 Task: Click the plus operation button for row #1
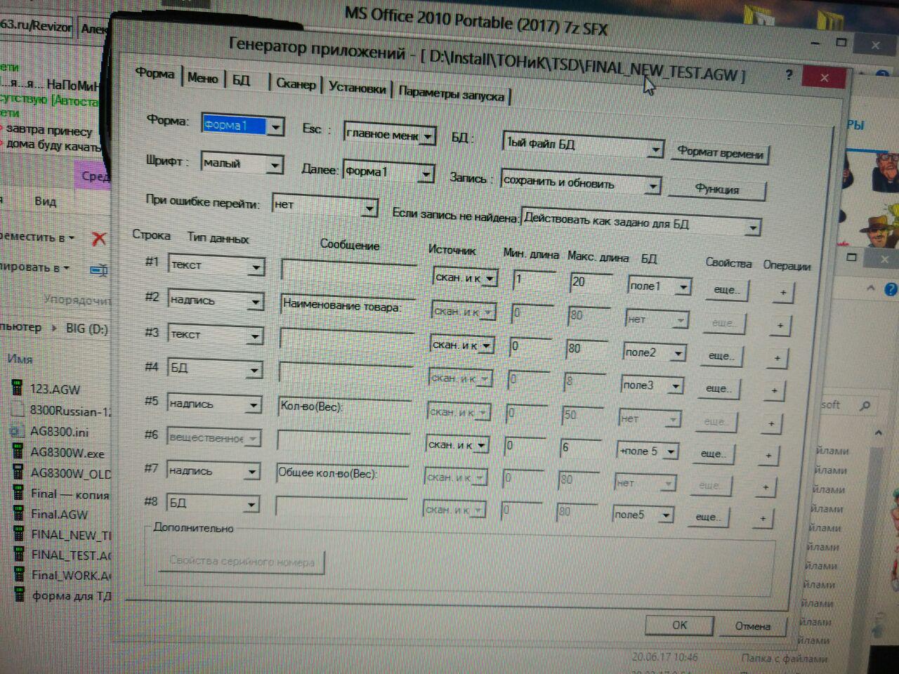click(x=783, y=292)
